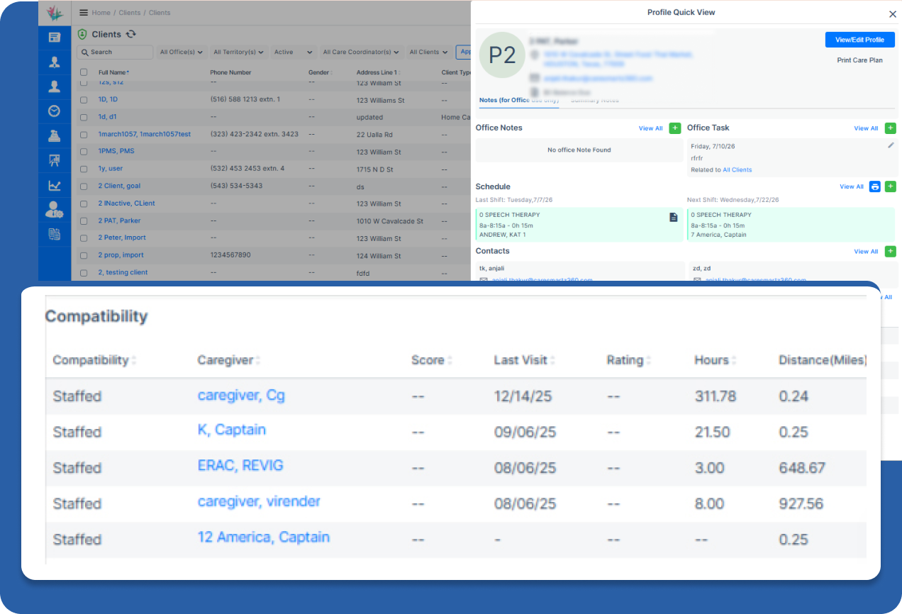Switch to the Notes (for Office use only) tab

[518, 100]
